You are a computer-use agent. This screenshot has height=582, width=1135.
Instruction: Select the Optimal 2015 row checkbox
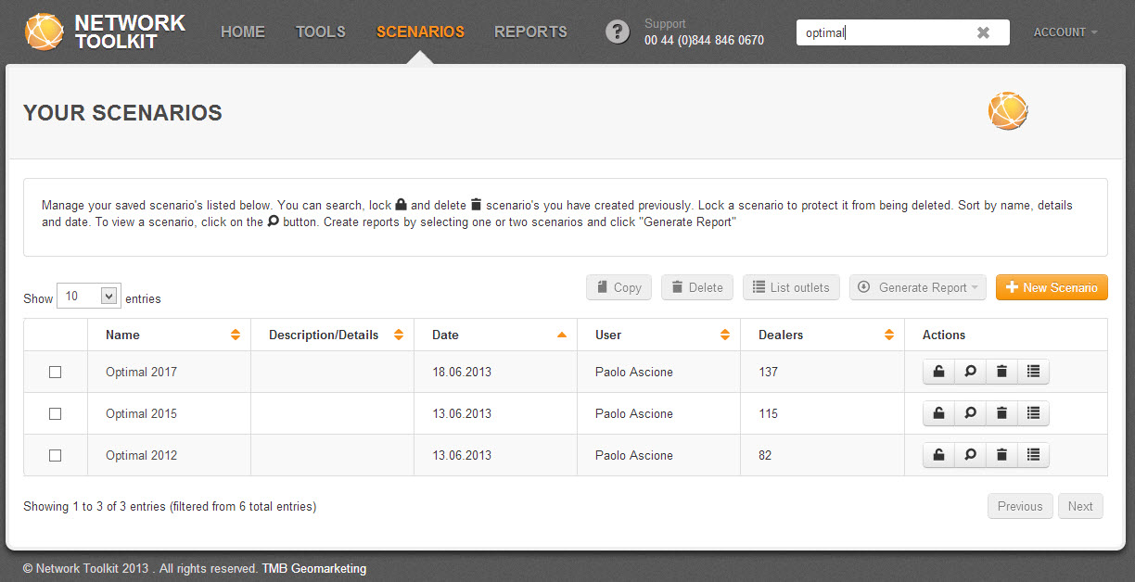(55, 413)
